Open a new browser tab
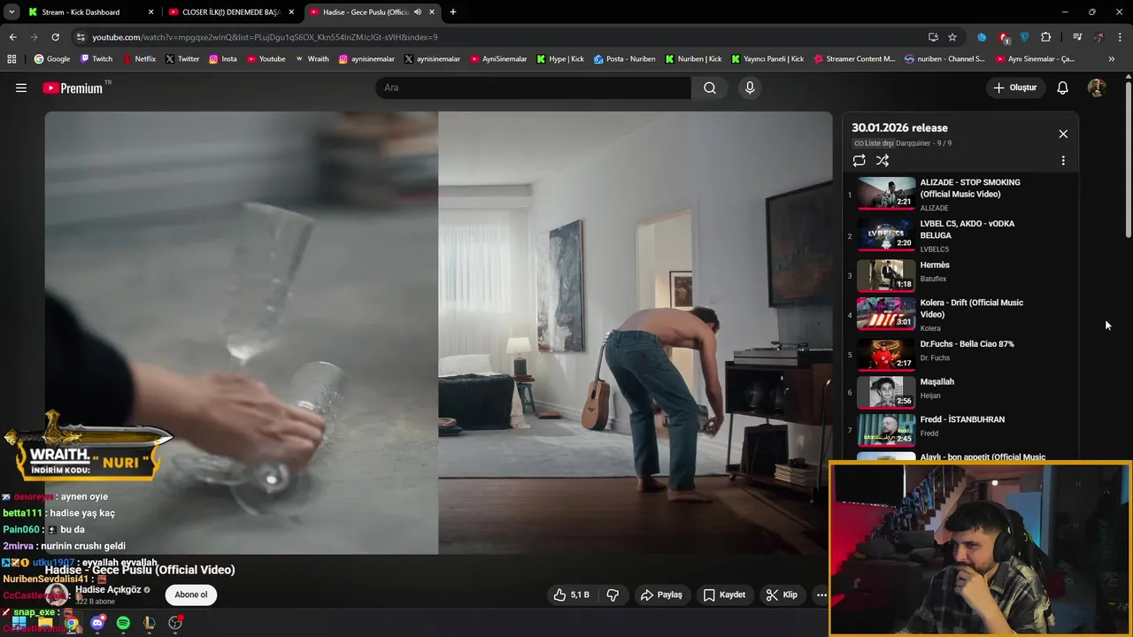Image resolution: width=1133 pixels, height=637 pixels. pos(453,12)
